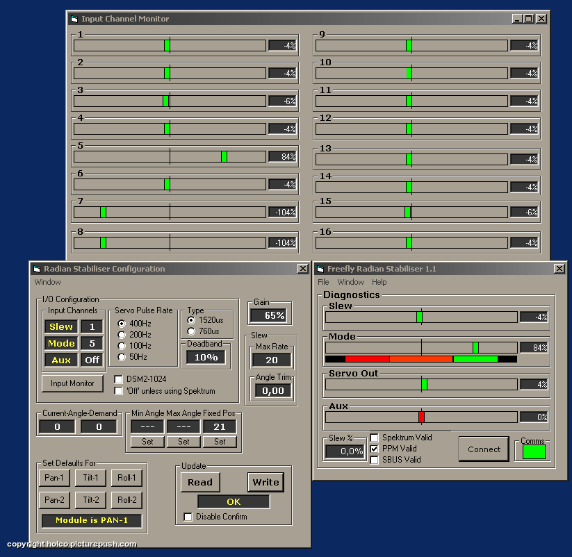This screenshot has width=572, height=557.
Task: Click the Diagnostics Mode bar
Action: click(x=421, y=347)
